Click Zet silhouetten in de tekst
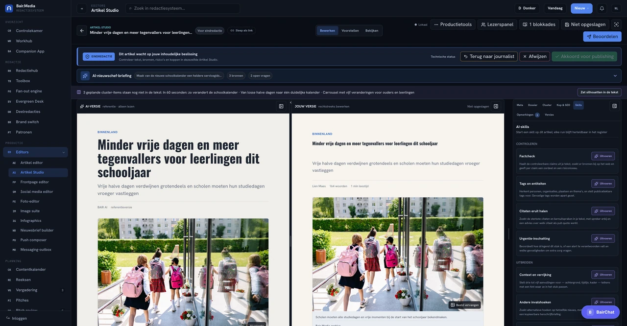 pyautogui.click(x=599, y=92)
